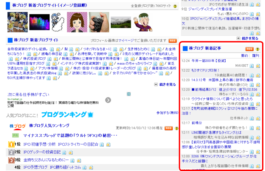The image size is (265, 171).
Task: Open blog link 銭亀の株日記
Action: (x=52, y=54)
